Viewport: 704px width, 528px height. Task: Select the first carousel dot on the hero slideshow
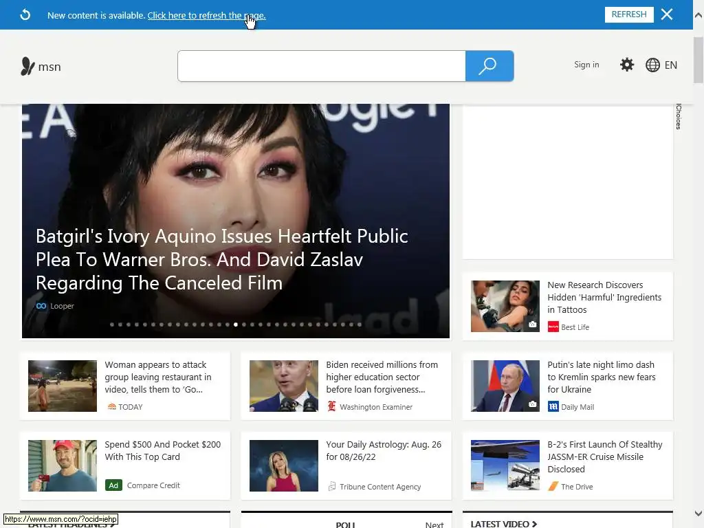click(x=112, y=324)
